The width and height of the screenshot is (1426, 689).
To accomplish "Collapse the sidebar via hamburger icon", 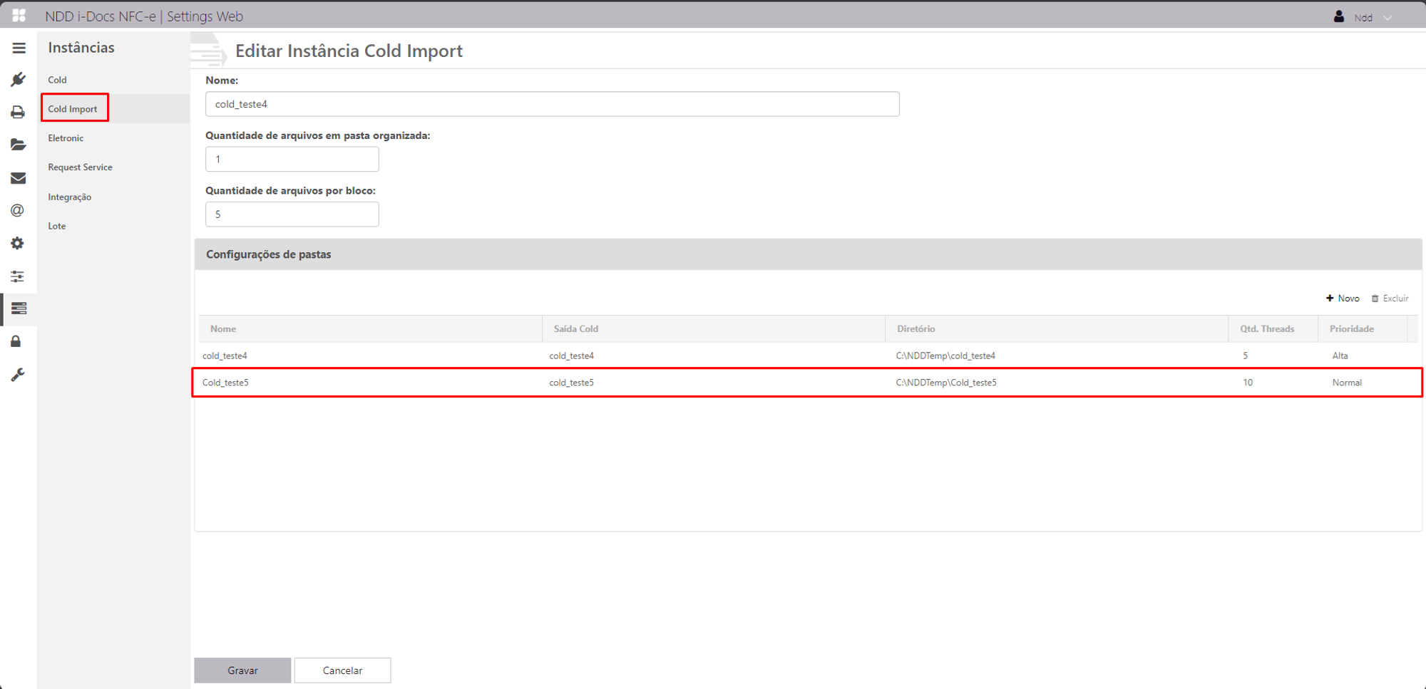I will click(18, 47).
